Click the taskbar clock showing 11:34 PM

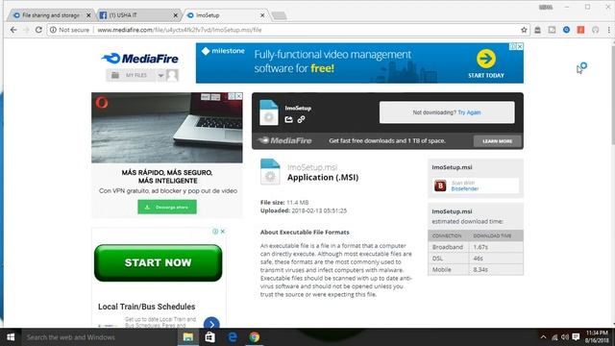point(597,337)
